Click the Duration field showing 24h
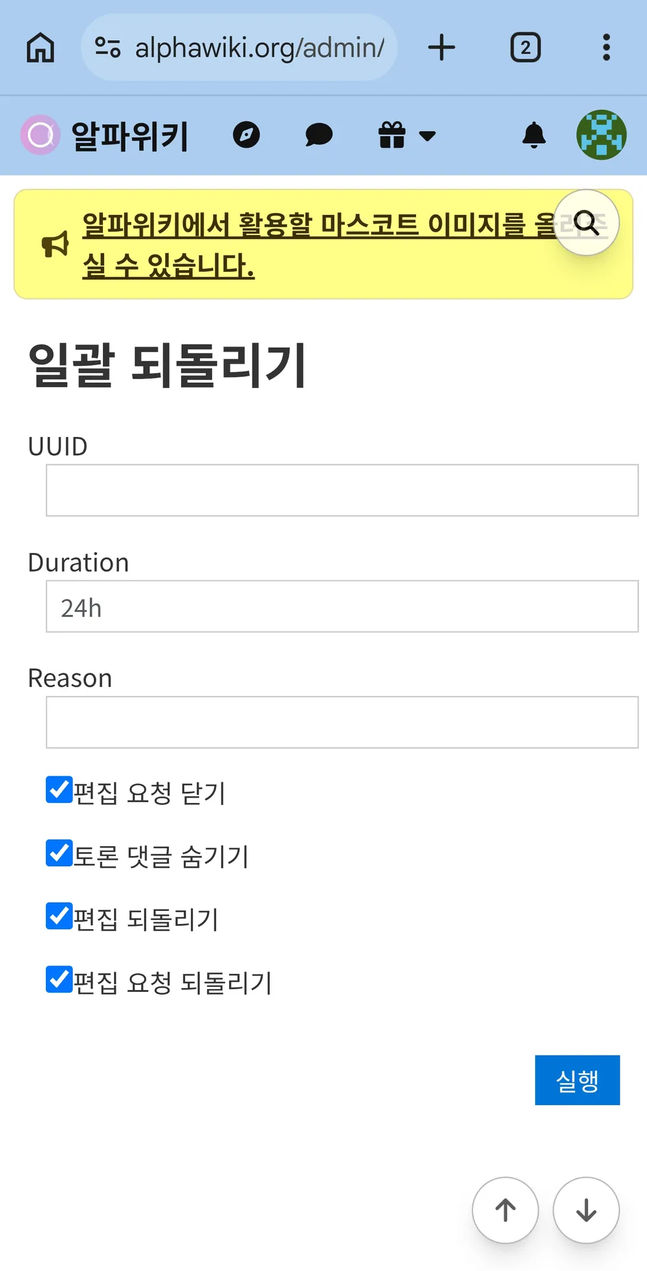The image size is (647, 1271). click(342, 606)
